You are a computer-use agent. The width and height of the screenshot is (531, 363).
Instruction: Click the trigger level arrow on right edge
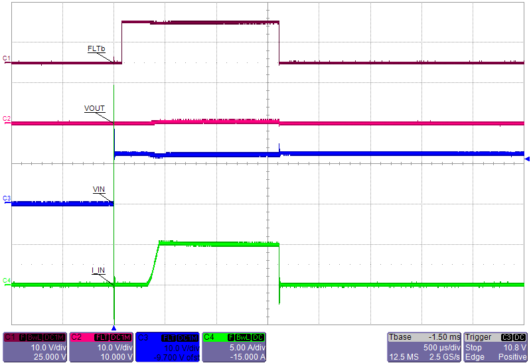pyautogui.click(x=527, y=159)
